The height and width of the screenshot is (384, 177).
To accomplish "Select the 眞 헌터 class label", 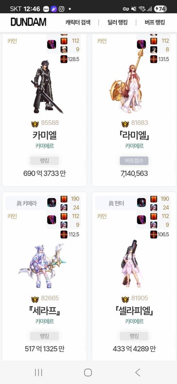I will click(116, 203).
